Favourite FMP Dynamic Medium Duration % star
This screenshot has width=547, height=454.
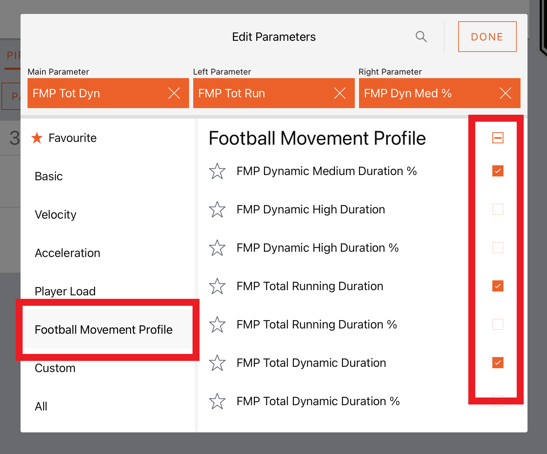[x=217, y=171]
